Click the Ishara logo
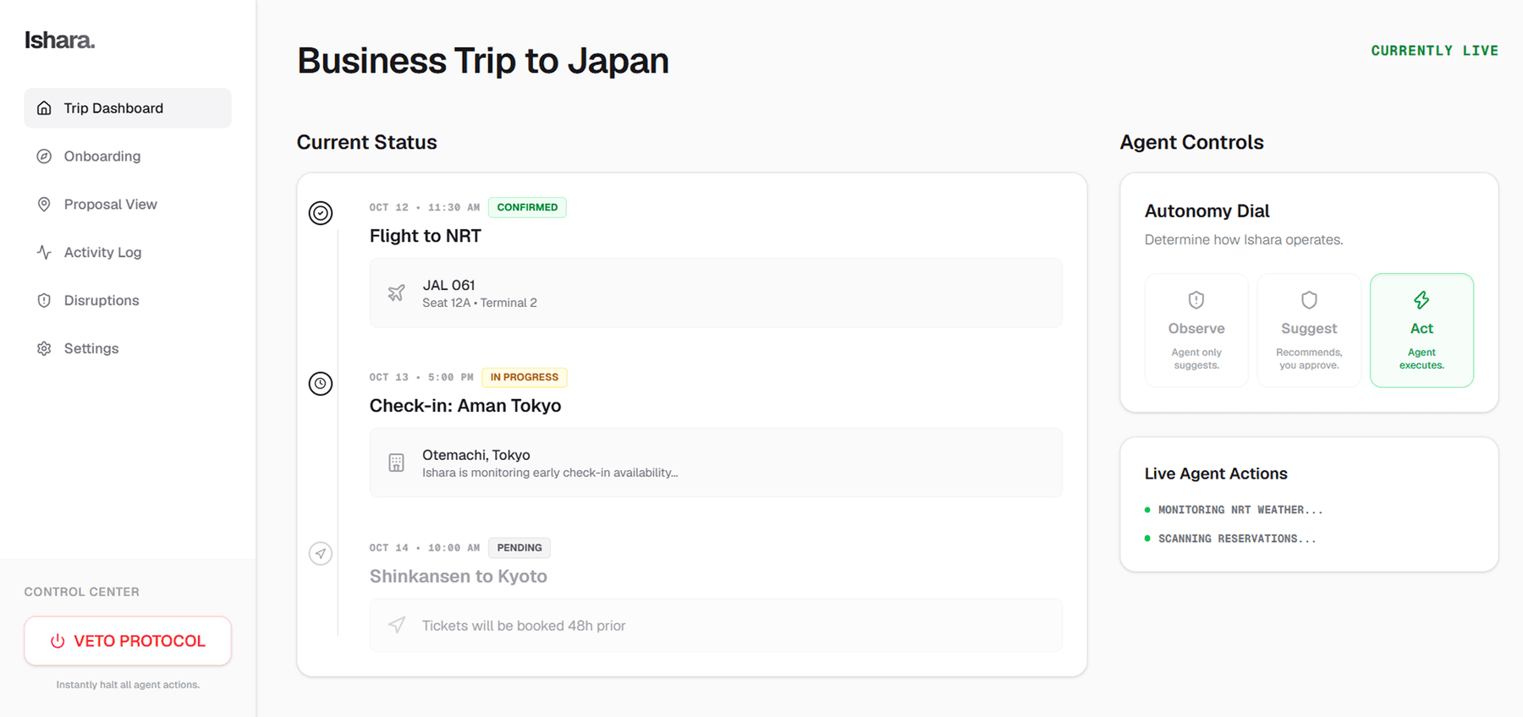 point(59,40)
